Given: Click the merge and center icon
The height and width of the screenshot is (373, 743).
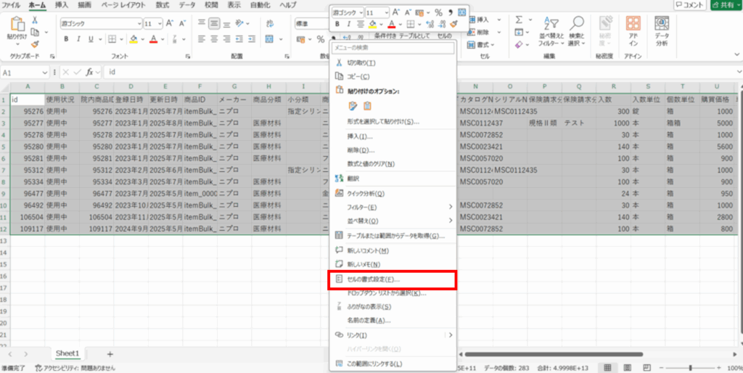Looking at the screenshot, I should click(270, 39).
